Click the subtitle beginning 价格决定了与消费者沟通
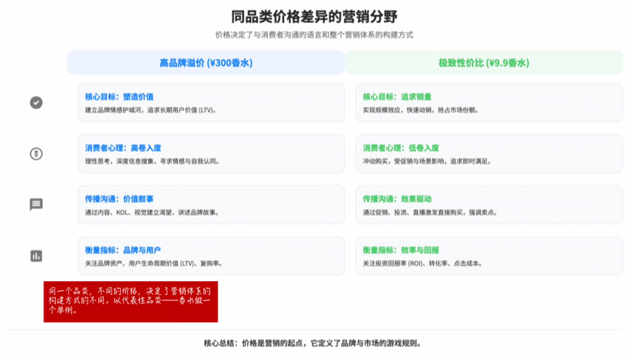 (x=314, y=35)
